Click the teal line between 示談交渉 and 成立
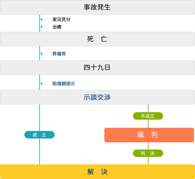The height and width of the screenshot is (179, 195). tap(40, 117)
